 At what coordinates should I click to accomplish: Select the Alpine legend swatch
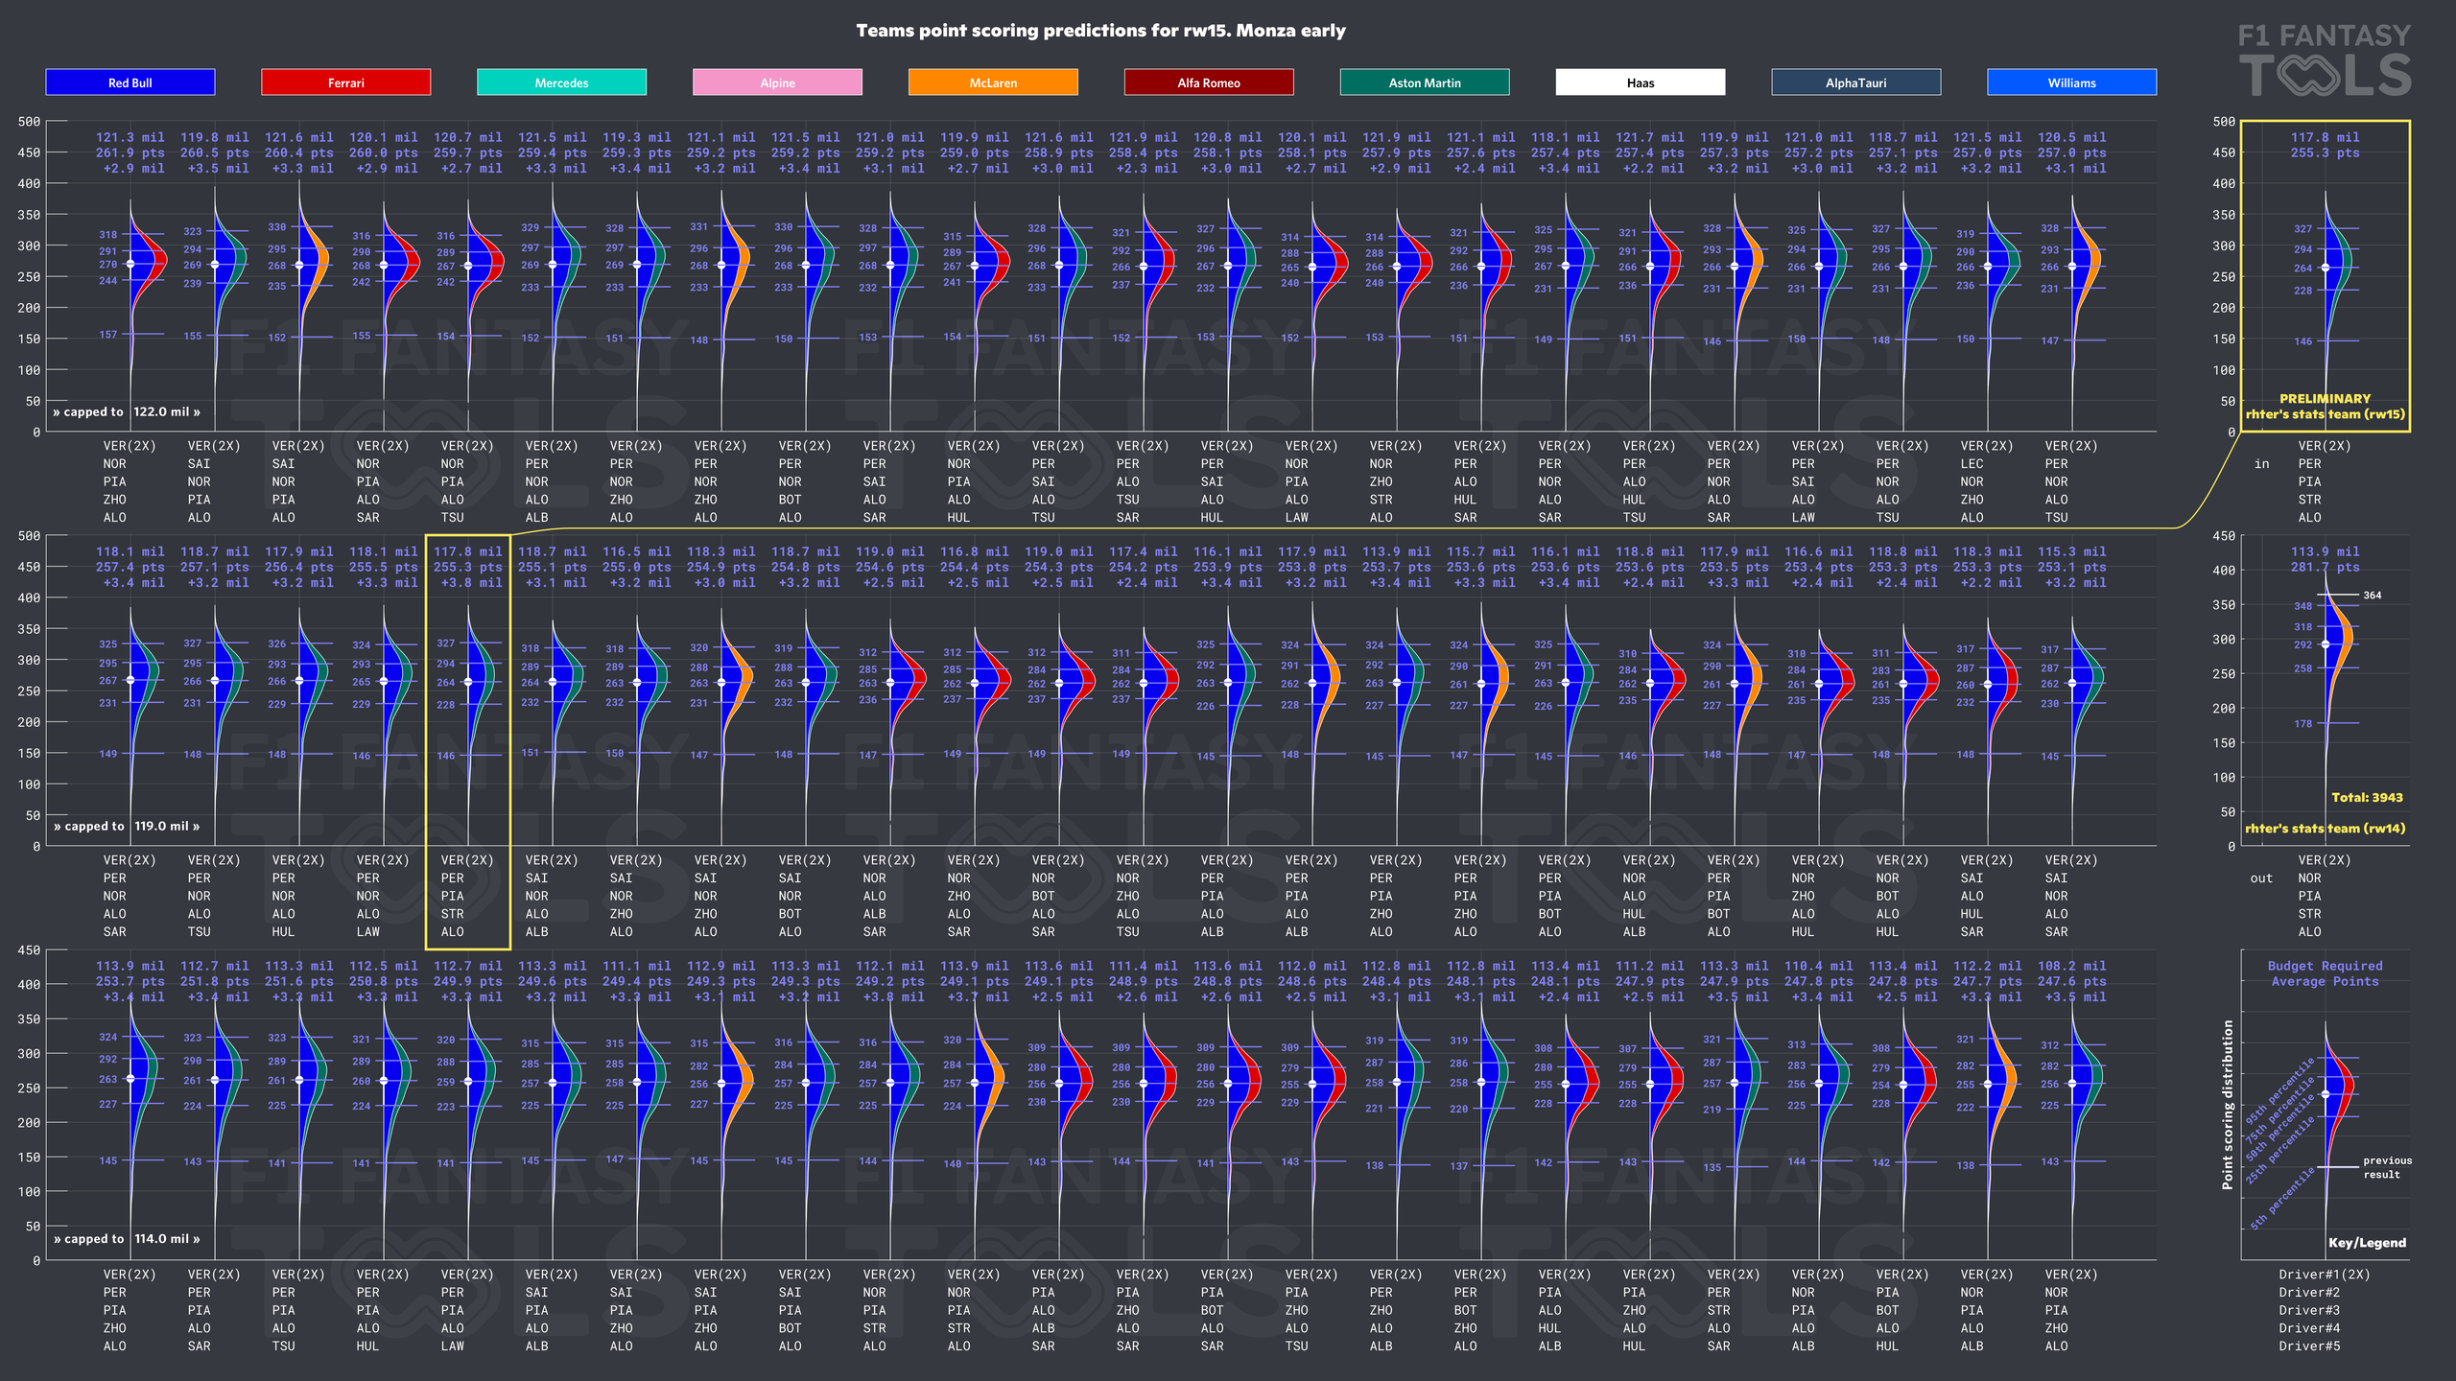(777, 82)
